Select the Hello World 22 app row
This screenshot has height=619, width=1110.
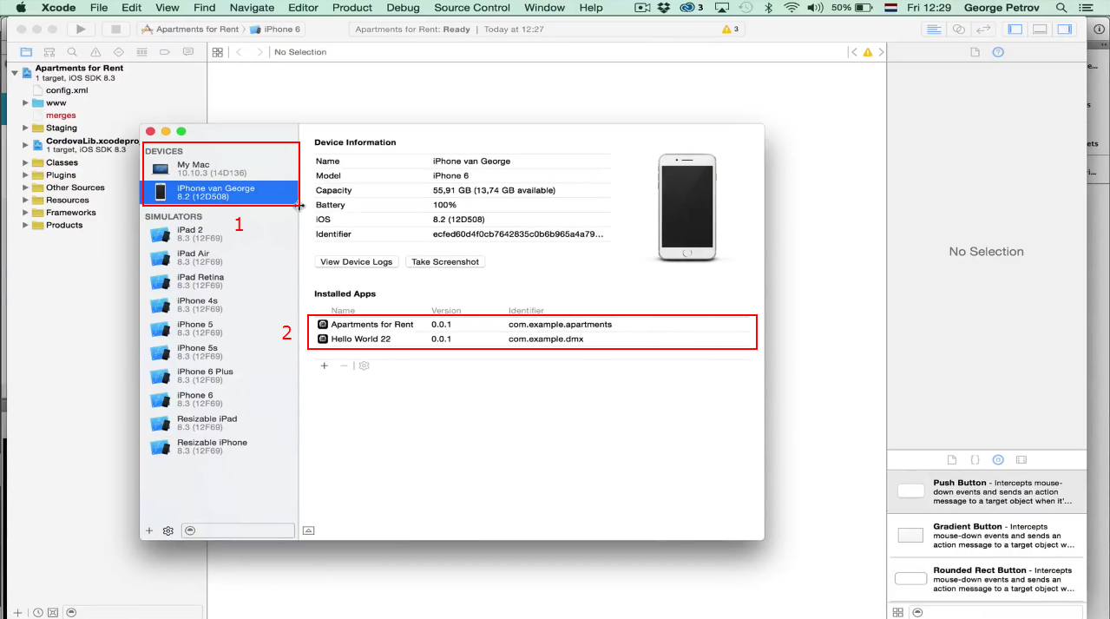532,339
